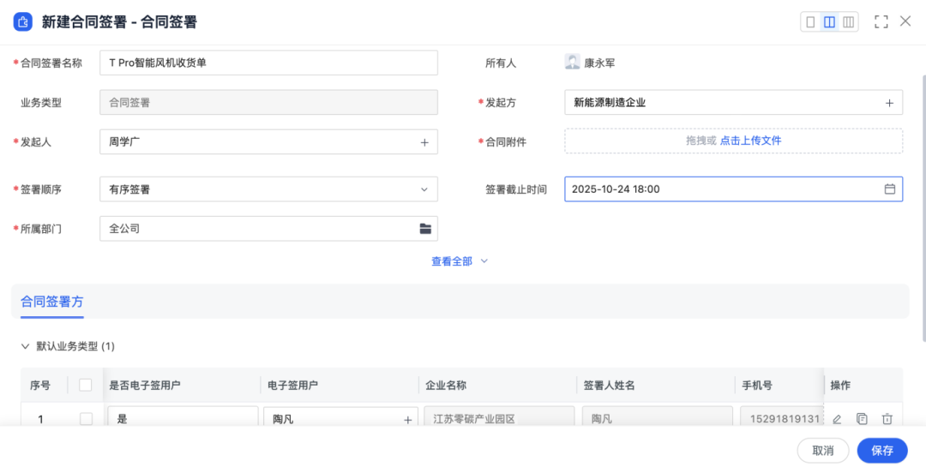Click the 合同签署名称 input field
Viewport: 926px width, 473px height.
click(268, 63)
